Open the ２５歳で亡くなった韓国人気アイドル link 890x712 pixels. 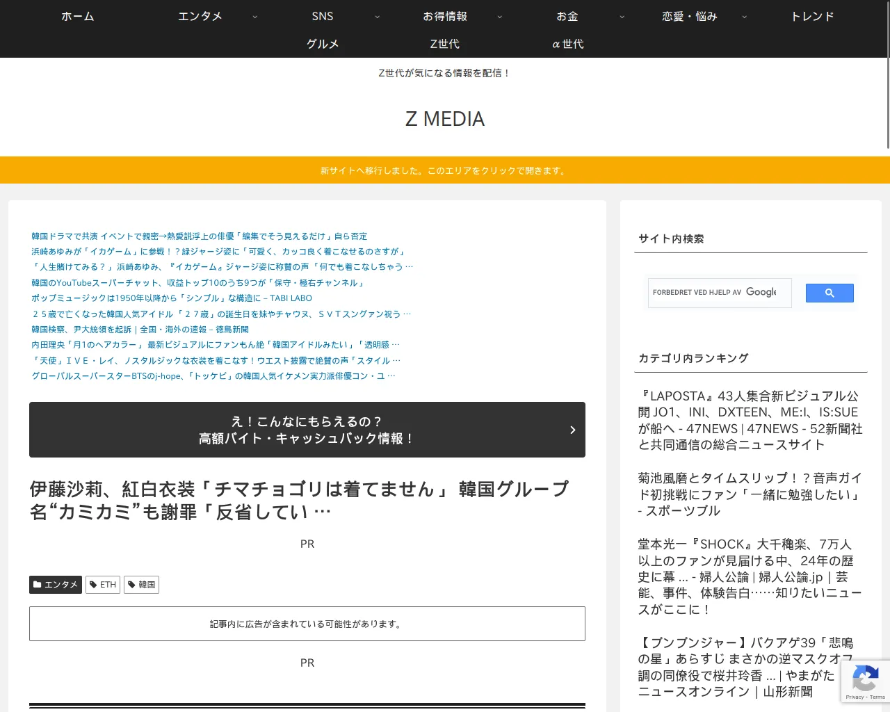(x=221, y=314)
